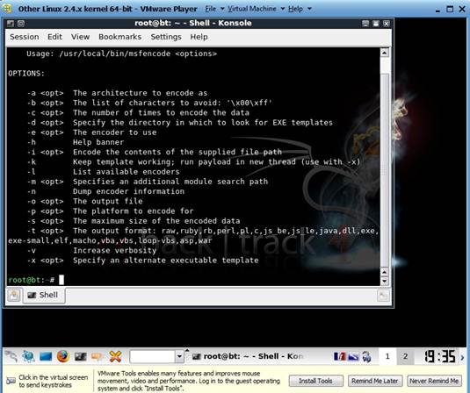Image resolution: width=470 pixels, height=393 pixels.
Task: Click Remind Me Later button
Action: [x=375, y=381]
